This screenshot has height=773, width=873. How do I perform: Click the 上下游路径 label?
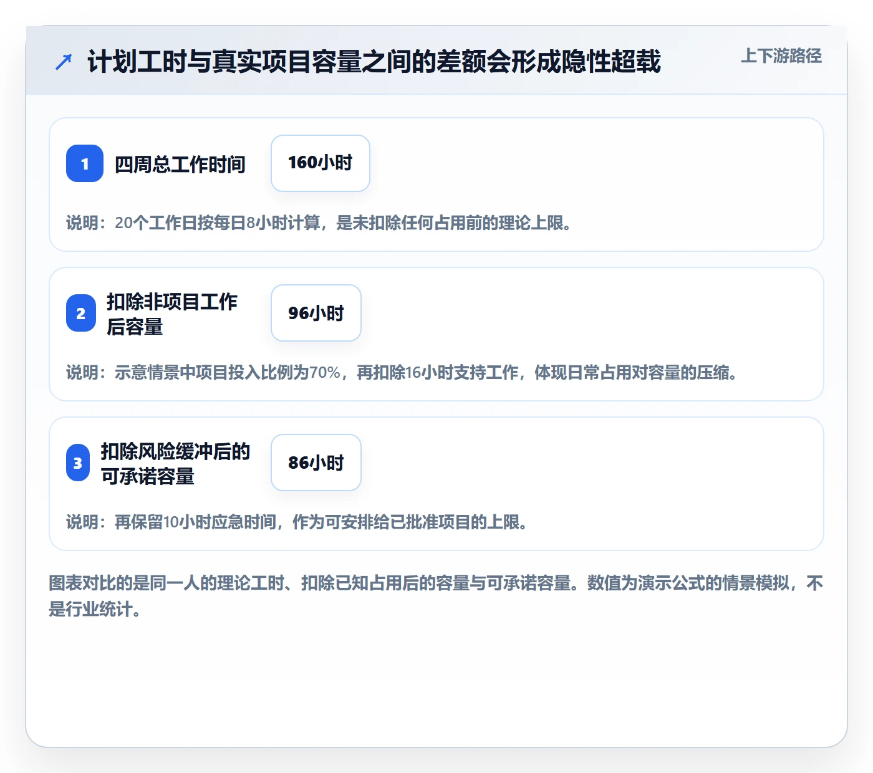(781, 56)
